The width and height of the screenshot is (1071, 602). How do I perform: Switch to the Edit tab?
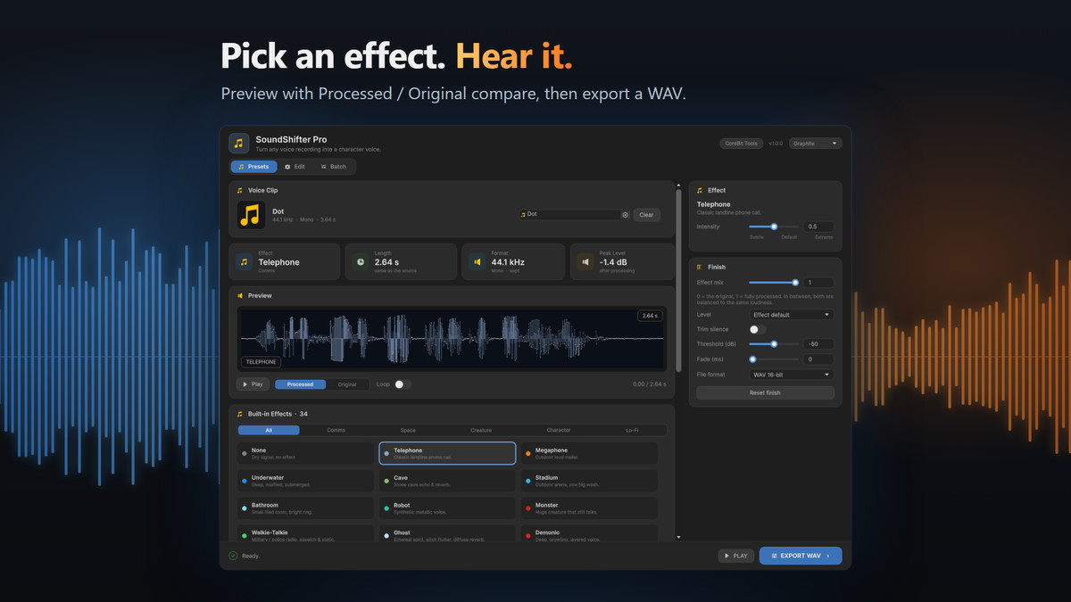(295, 167)
